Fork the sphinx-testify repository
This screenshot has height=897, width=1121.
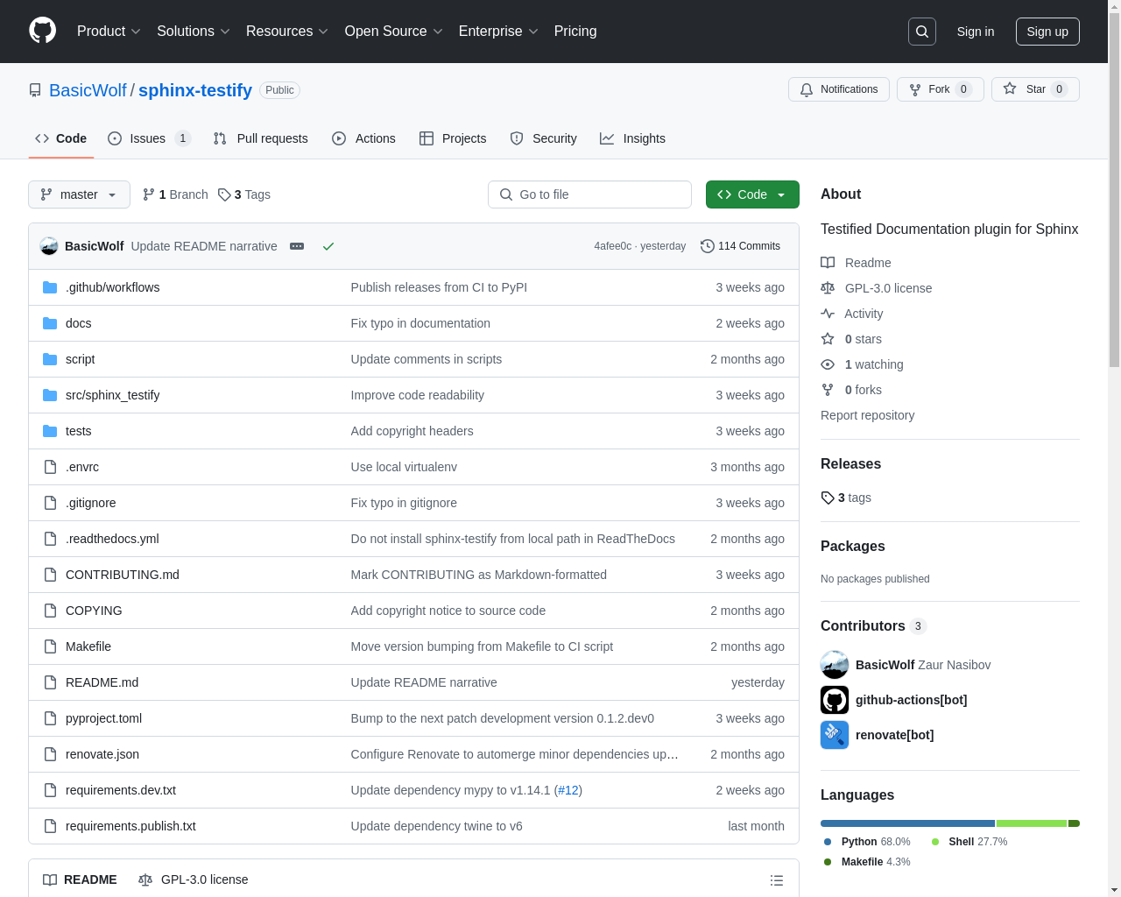[941, 89]
